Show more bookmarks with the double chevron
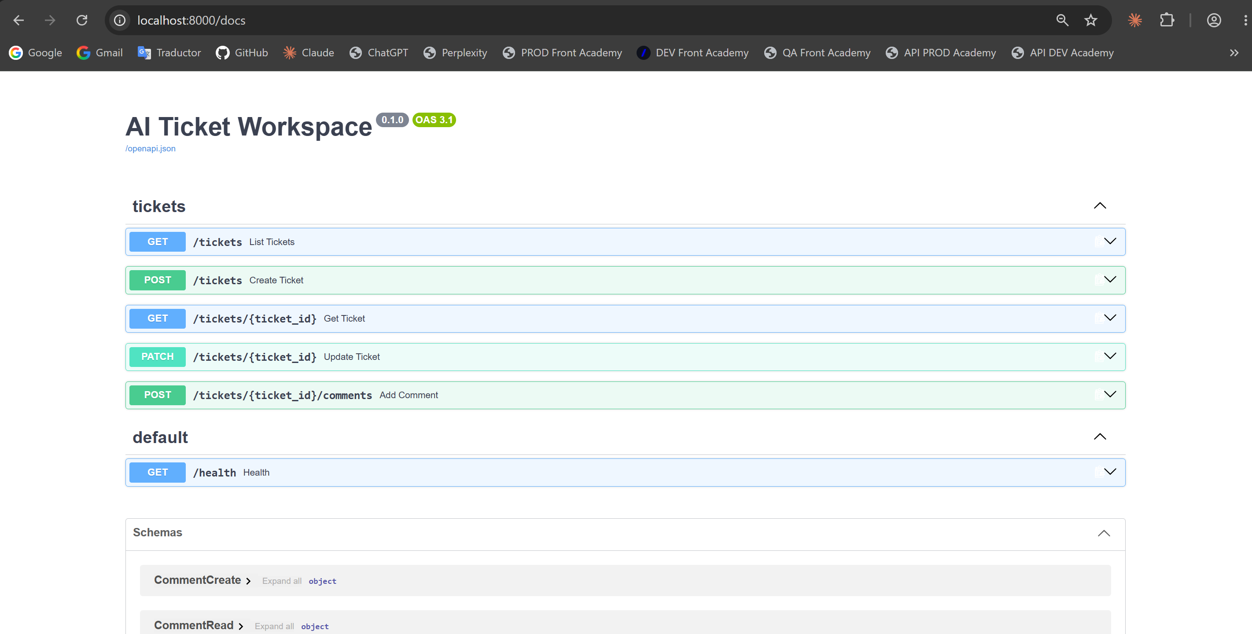This screenshot has height=634, width=1252. click(x=1234, y=52)
